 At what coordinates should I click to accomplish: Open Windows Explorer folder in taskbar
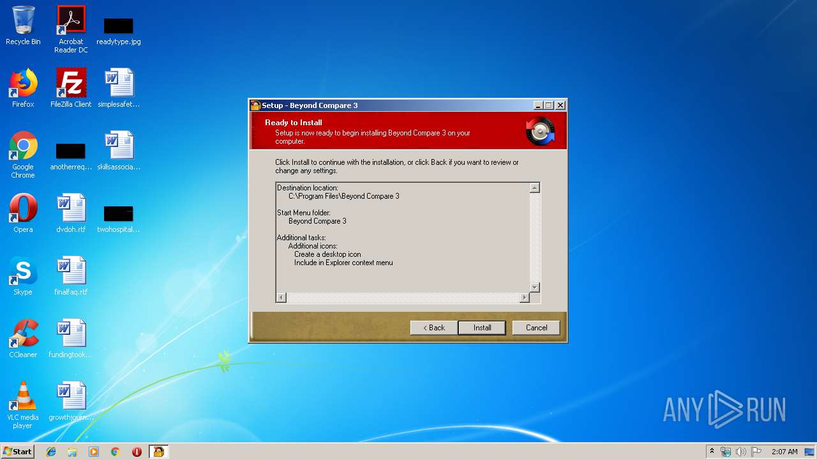pos(72,452)
